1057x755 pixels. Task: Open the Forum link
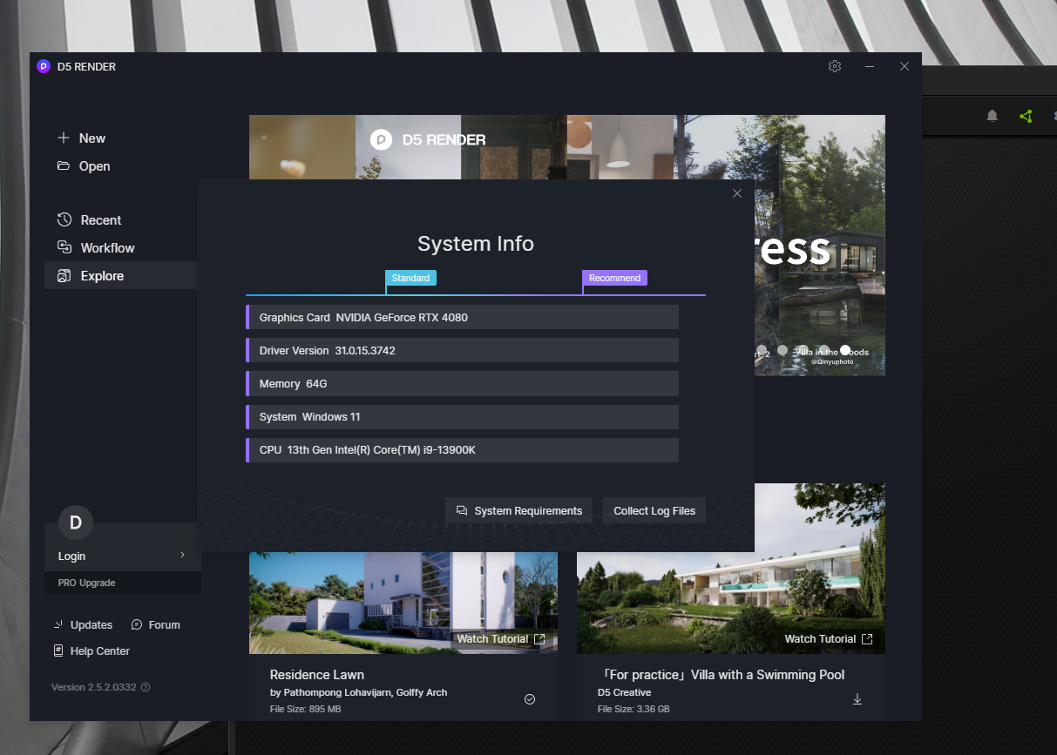(164, 624)
